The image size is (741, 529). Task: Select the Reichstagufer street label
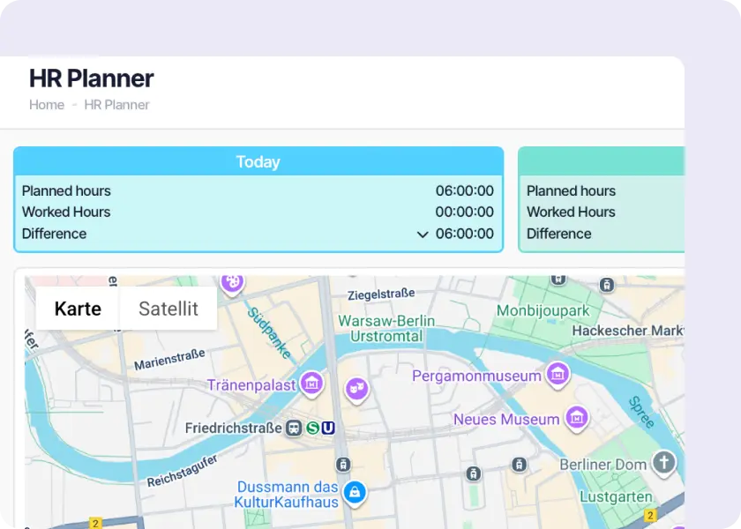tap(182, 471)
